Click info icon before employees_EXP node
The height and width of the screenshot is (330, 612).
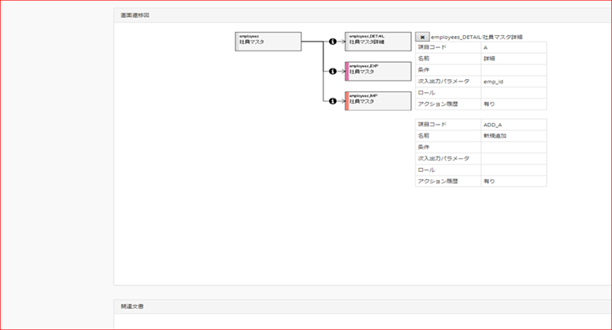point(332,71)
